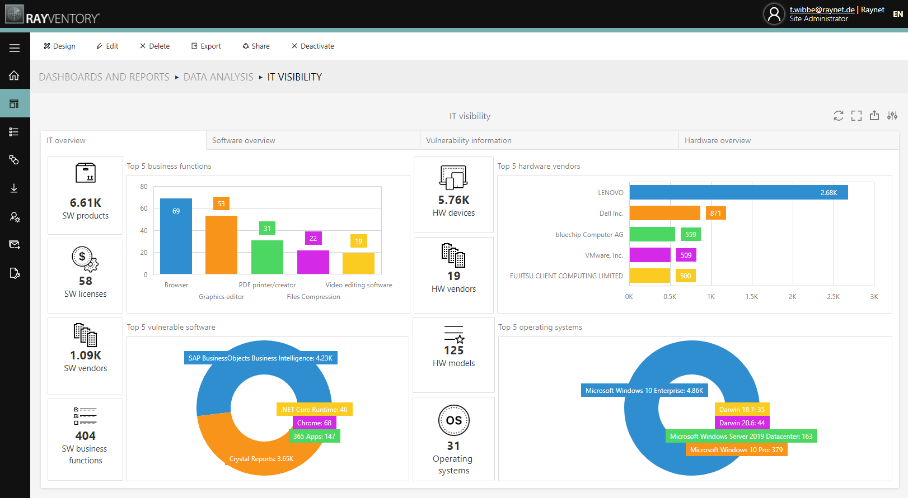Click the Crystal Reports: 3.65K label

261,459
